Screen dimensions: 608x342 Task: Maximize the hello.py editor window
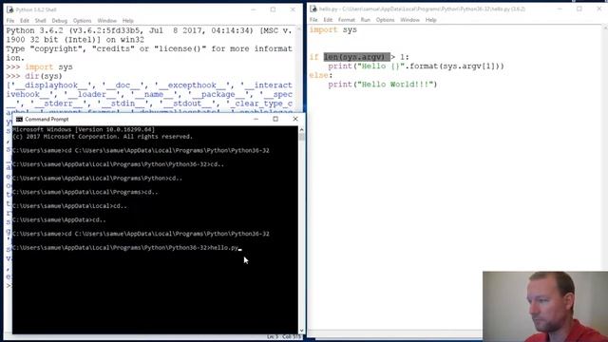(x=579, y=9)
